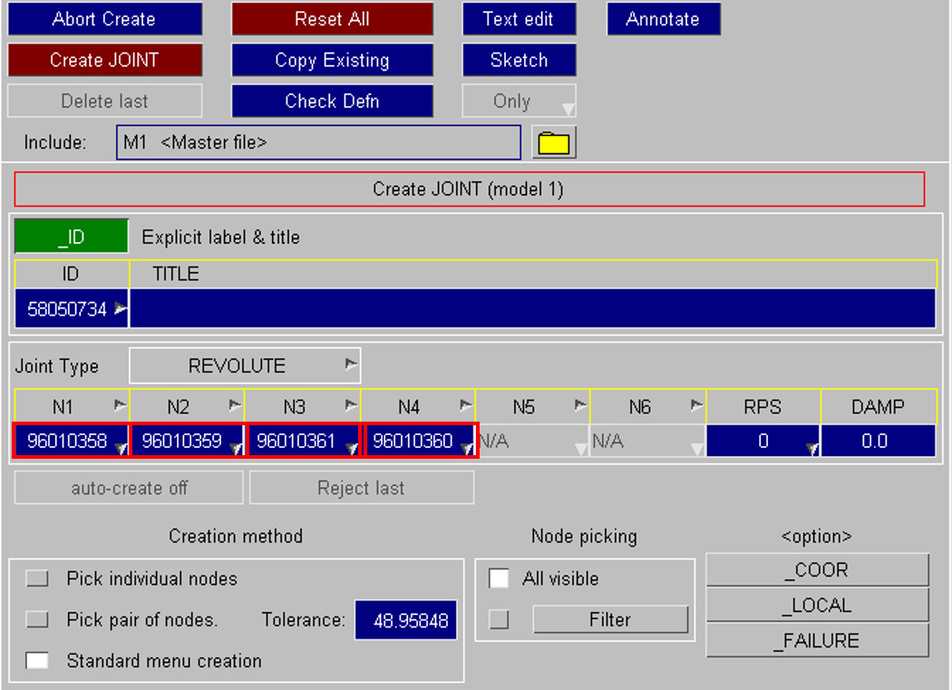The image size is (952, 690).
Task: Click the N5 N/A field
Action: pyautogui.click(x=533, y=441)
